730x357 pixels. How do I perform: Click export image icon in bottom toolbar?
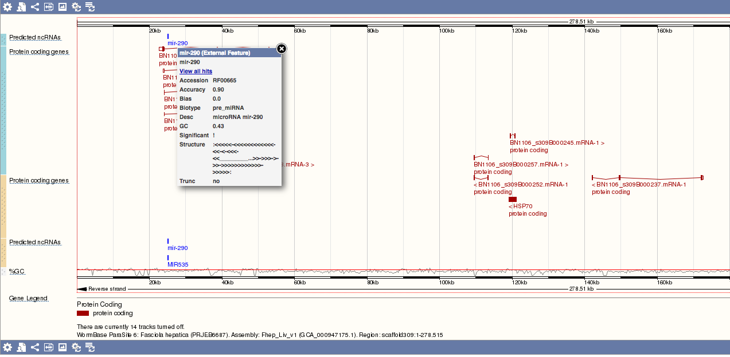[x=63, y=347]
